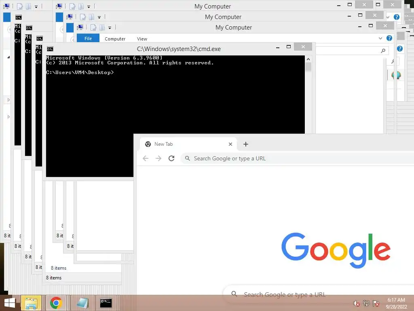The height and width of the screenshot is (311, 414).
Task: Click Properties icon in frontmost My Computer toolbar
Action: [93, 28]
